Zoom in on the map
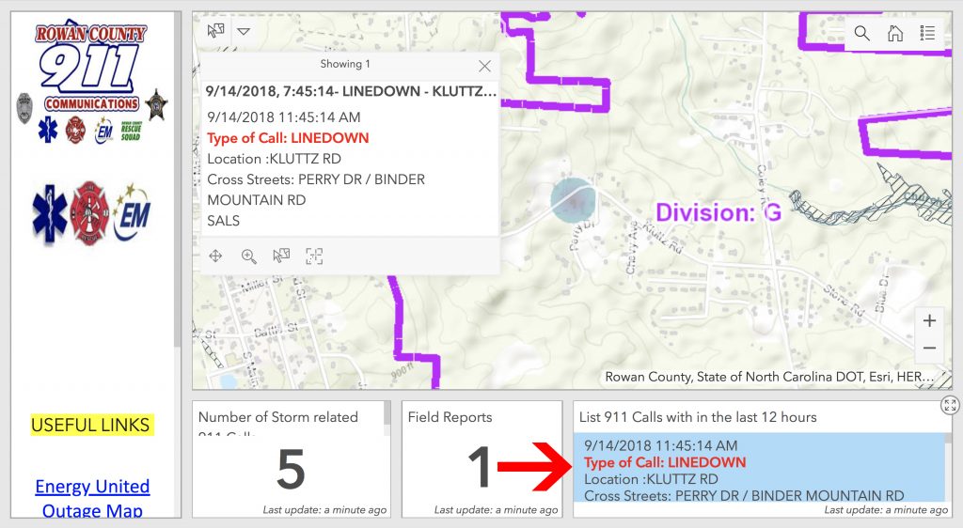Screen dimensions: 963x528 (929, 321)
